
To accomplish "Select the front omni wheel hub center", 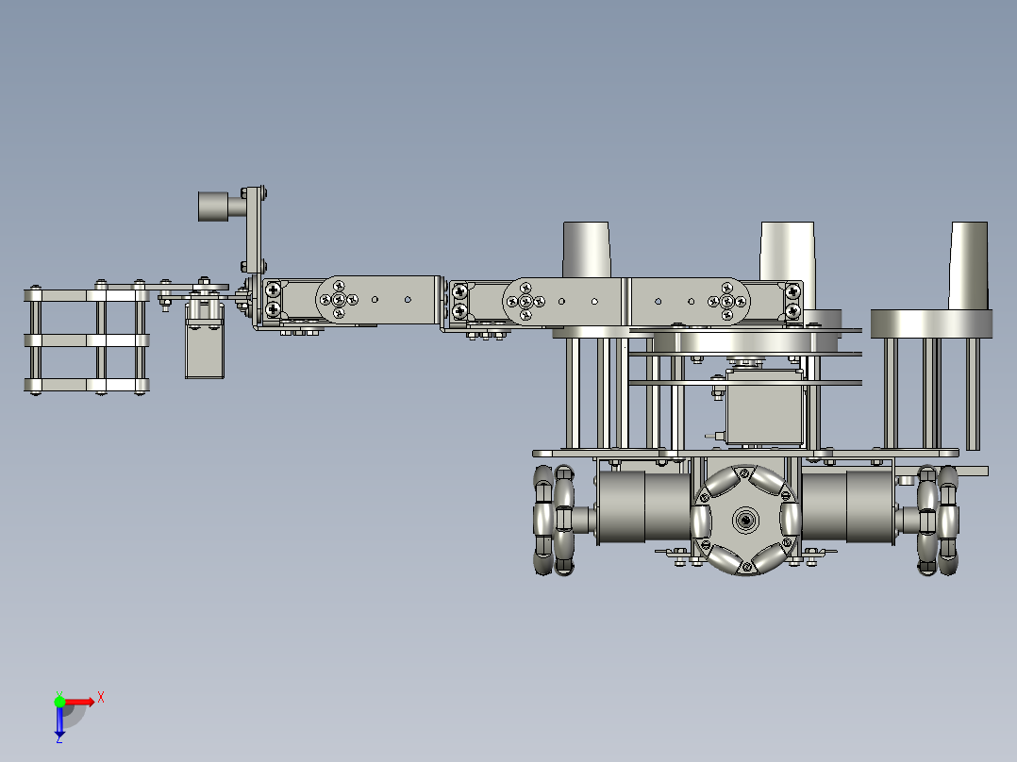I will pos(745,520).
